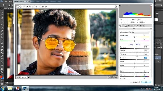This screenshot has height=91, width=163.
Task: Click the Vibrance slider handle
Action: tap(135, 77)
